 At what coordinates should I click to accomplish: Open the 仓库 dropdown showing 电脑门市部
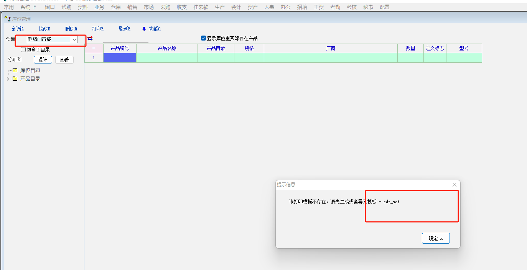coord(74,39)
